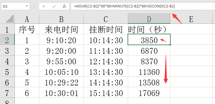
Task: Click the cell with 13:14:30
Action: tap(106, 71)
